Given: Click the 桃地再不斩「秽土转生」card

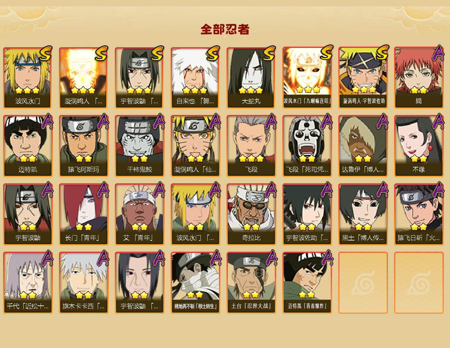Looking at the screenshot, I should pyautogui.click(x=196, y=283).
